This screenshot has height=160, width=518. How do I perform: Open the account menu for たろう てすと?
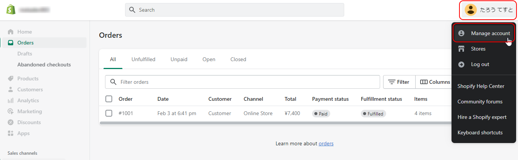tap(488, 10)
